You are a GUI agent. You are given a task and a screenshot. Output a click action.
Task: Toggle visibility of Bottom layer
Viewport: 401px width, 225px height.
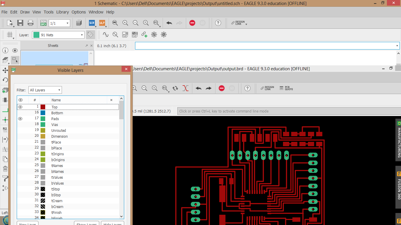(20, 113)
